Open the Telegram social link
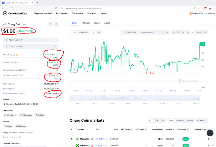This screenshot has height=147, width=216. coord(21,126)
